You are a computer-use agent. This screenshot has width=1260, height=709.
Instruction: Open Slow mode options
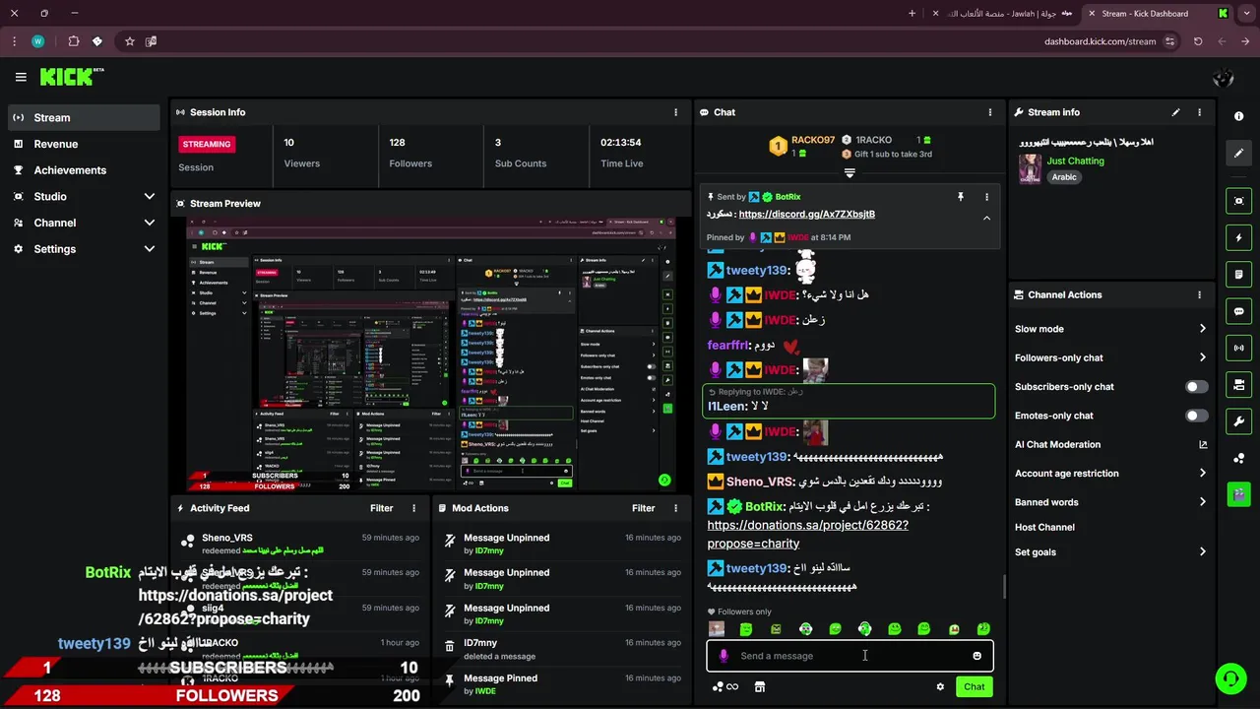coord(1110,329)
